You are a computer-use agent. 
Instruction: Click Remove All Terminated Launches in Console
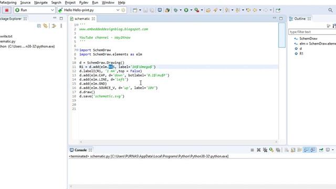point(265,150)
